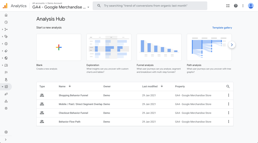Viewport: 258px width, 143px height.
Task: Open more options for Mobile / Paid / Direct Segment Overlap
Action: (x=229, y=104)
